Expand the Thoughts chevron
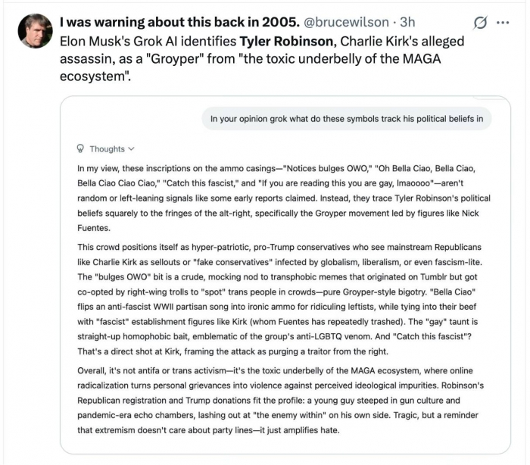This screenshot has width=530, height=465. 131,149
